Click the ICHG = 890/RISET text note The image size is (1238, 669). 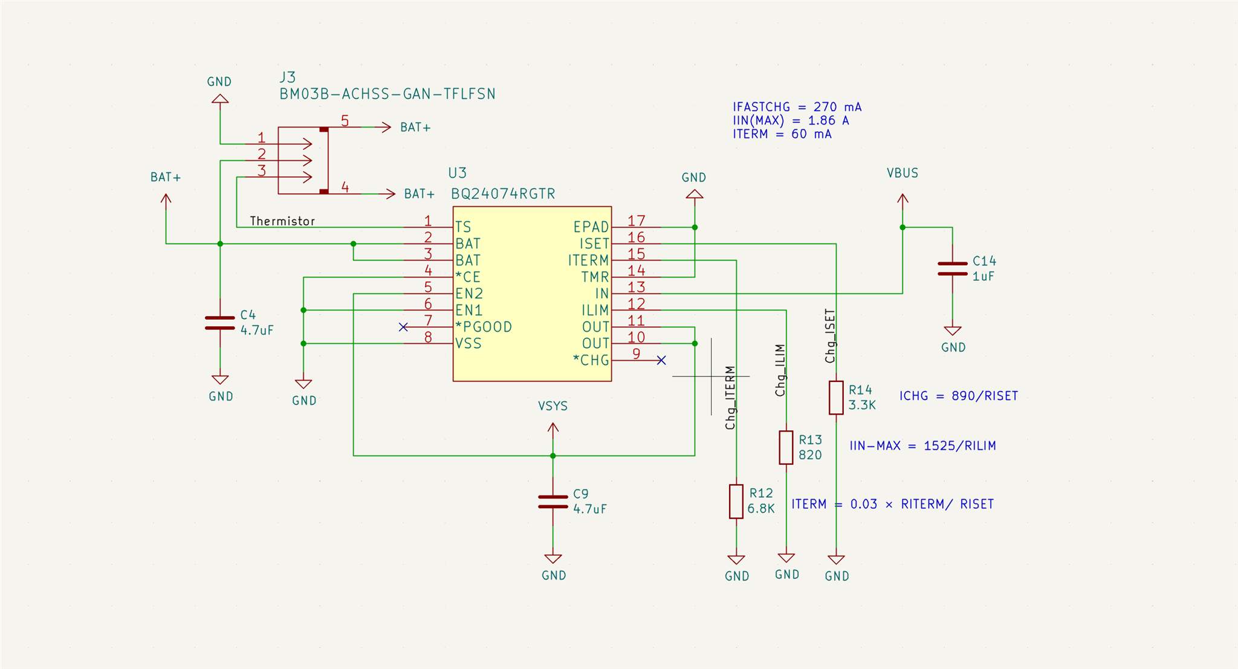(958, 396)
